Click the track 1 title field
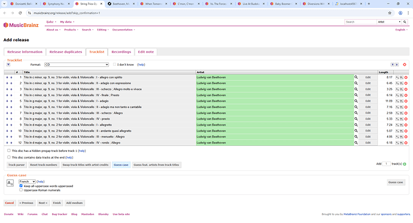 (x=109, y=77)
